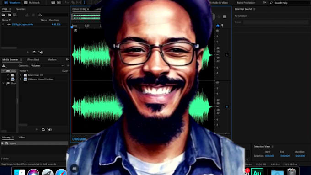Switch to the Effects Rack tab
Viewport: 311px width, 175px height.
[x=33, y=59]
